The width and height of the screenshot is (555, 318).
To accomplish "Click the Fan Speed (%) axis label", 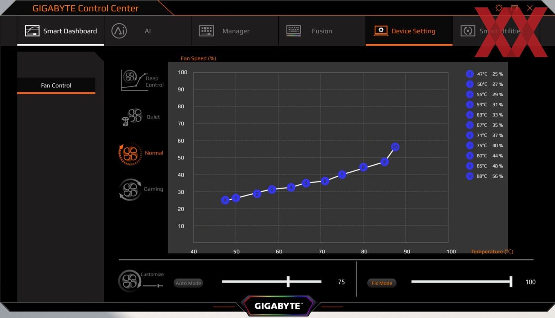I will [198, 58].
